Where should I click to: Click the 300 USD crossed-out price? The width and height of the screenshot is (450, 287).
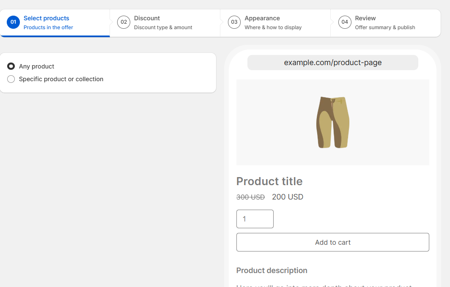(250, 197)
